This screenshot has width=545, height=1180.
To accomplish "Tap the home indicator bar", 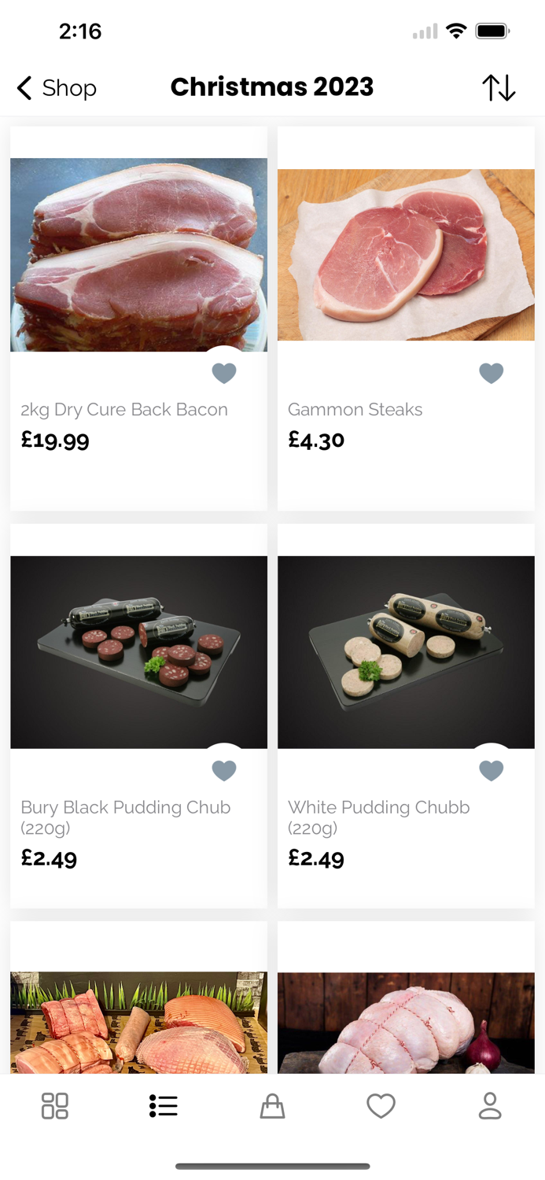I will 272,1167.
